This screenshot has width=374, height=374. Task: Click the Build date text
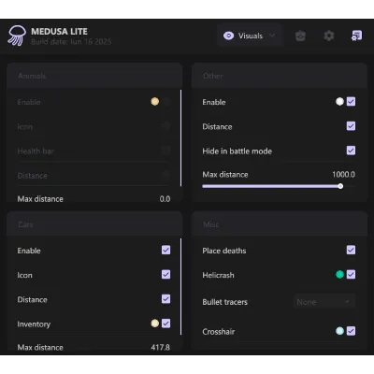coord(71,42)
